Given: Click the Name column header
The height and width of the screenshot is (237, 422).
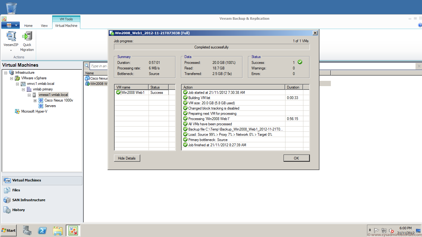Looking at the screenshot, I should click(96, 73).
